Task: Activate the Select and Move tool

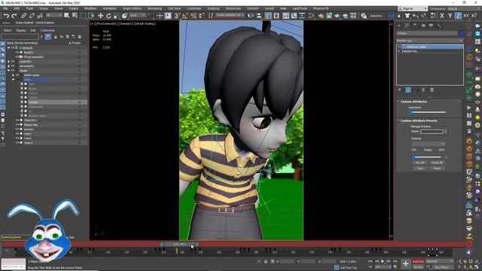Action: (x=100, y=15)
